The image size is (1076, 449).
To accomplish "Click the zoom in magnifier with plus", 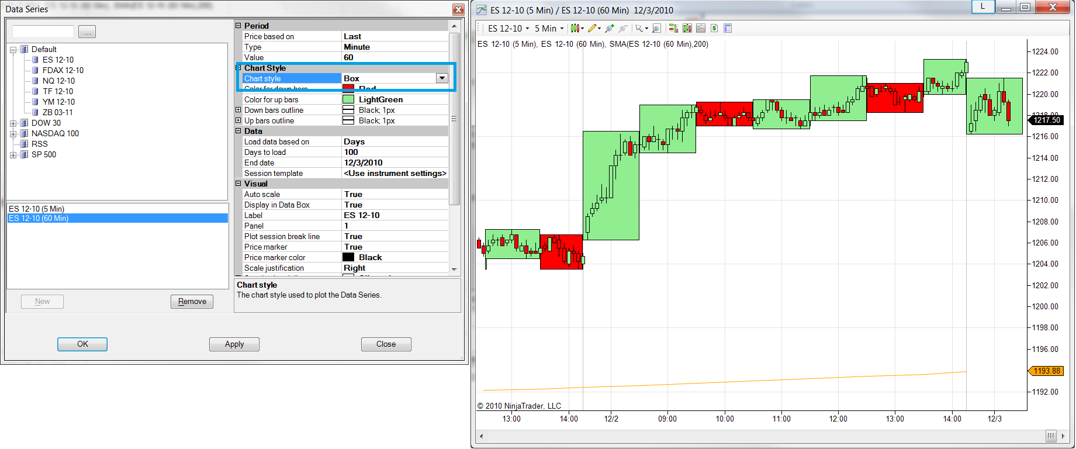I will 610,28.
